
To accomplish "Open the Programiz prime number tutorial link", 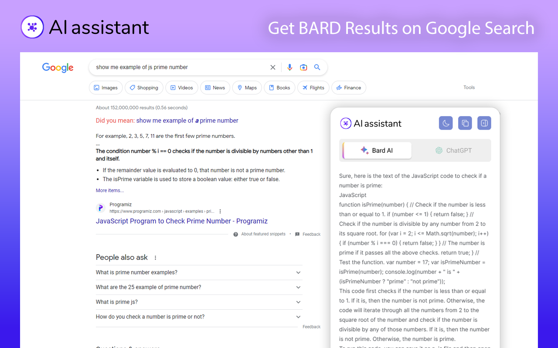I will (x=181, y=221).
